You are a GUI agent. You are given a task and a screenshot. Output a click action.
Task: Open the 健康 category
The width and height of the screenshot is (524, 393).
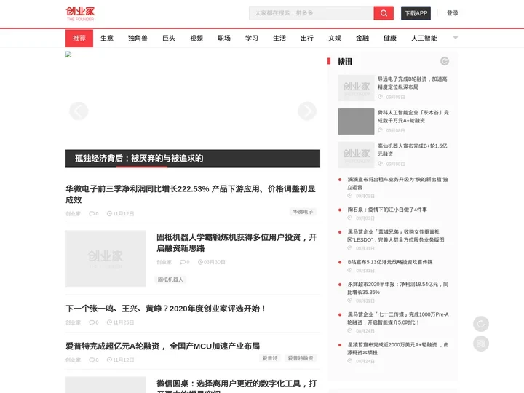(390, 38)
